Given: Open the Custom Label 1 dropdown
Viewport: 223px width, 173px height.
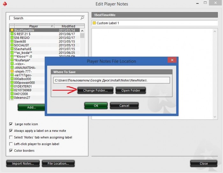Looking at the screenshot, I should 155,23.
